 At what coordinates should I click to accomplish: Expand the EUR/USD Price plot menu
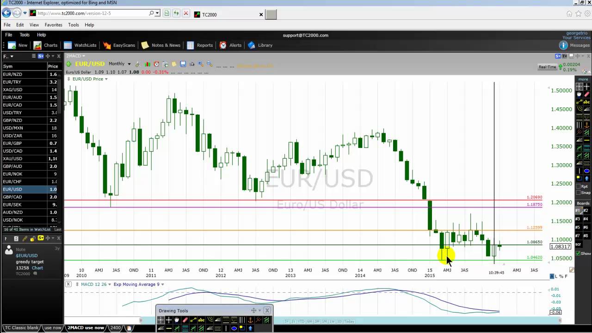[x=106, y=79]
